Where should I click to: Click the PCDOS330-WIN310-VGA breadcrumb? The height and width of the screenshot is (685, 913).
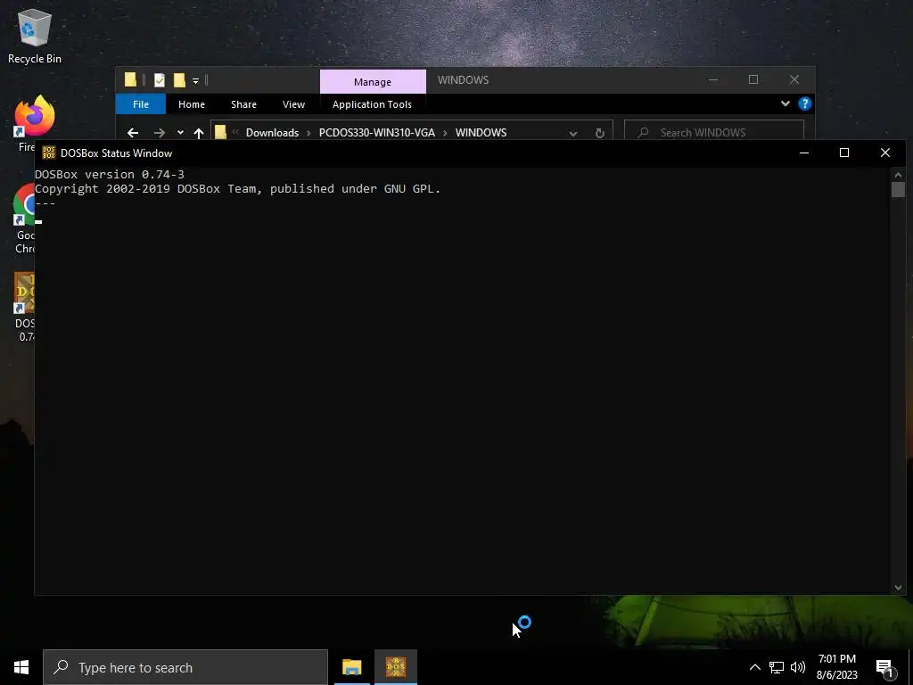point(377,133)
